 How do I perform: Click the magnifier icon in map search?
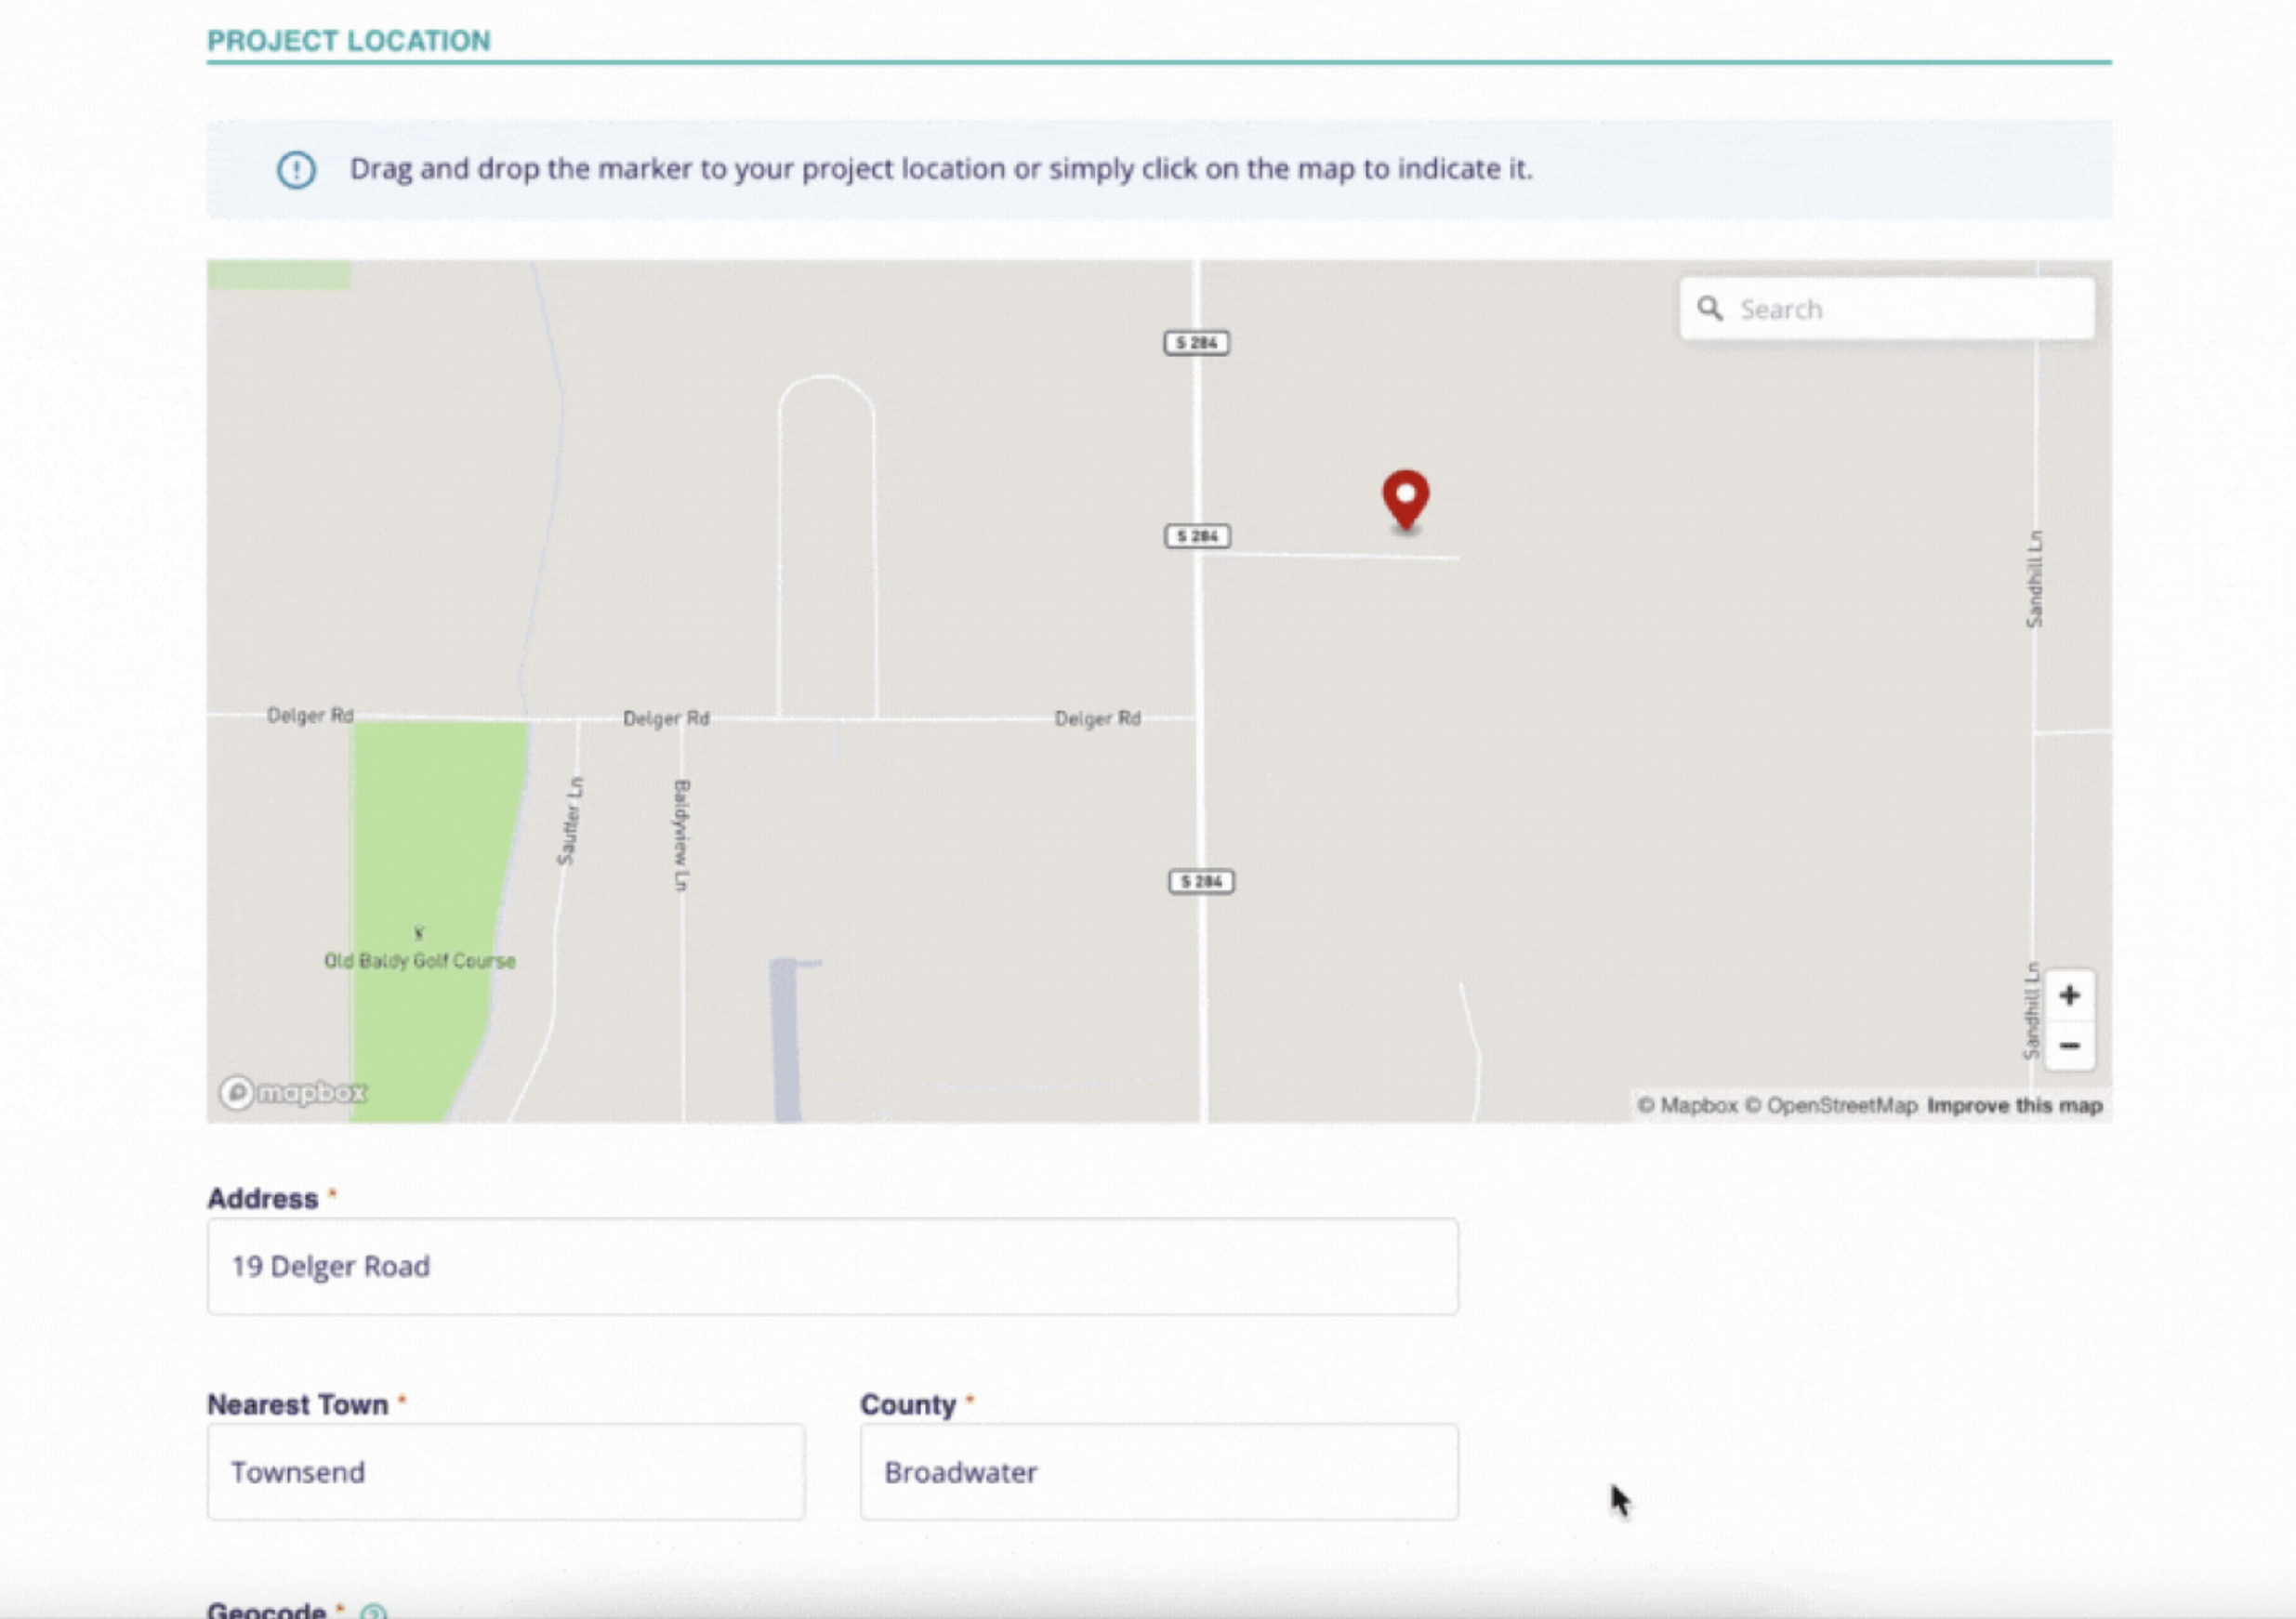click(1710, 308)
